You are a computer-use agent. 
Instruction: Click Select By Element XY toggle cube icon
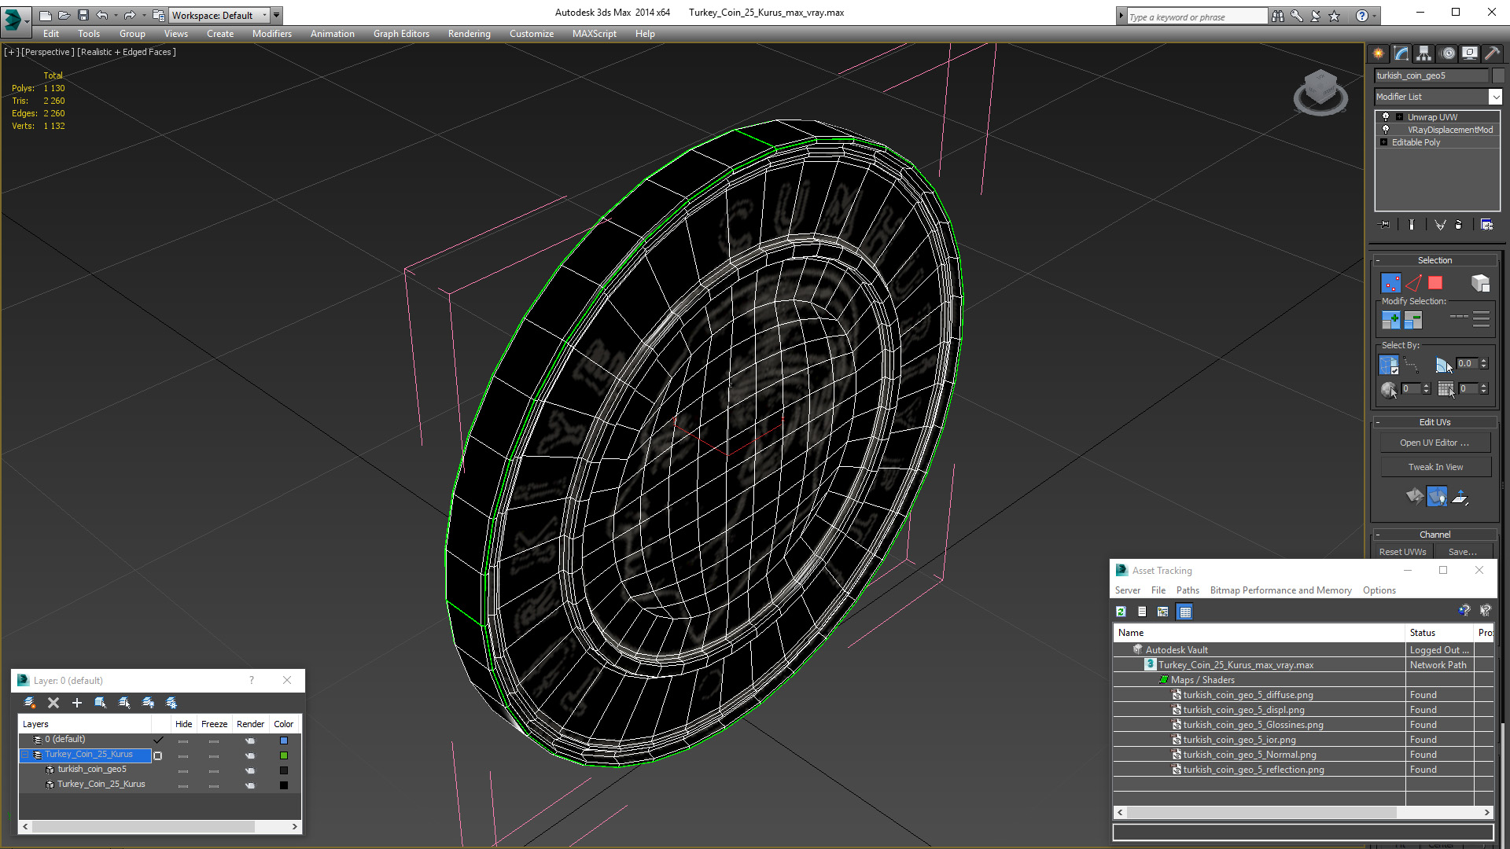click(x=1480, y=283)
